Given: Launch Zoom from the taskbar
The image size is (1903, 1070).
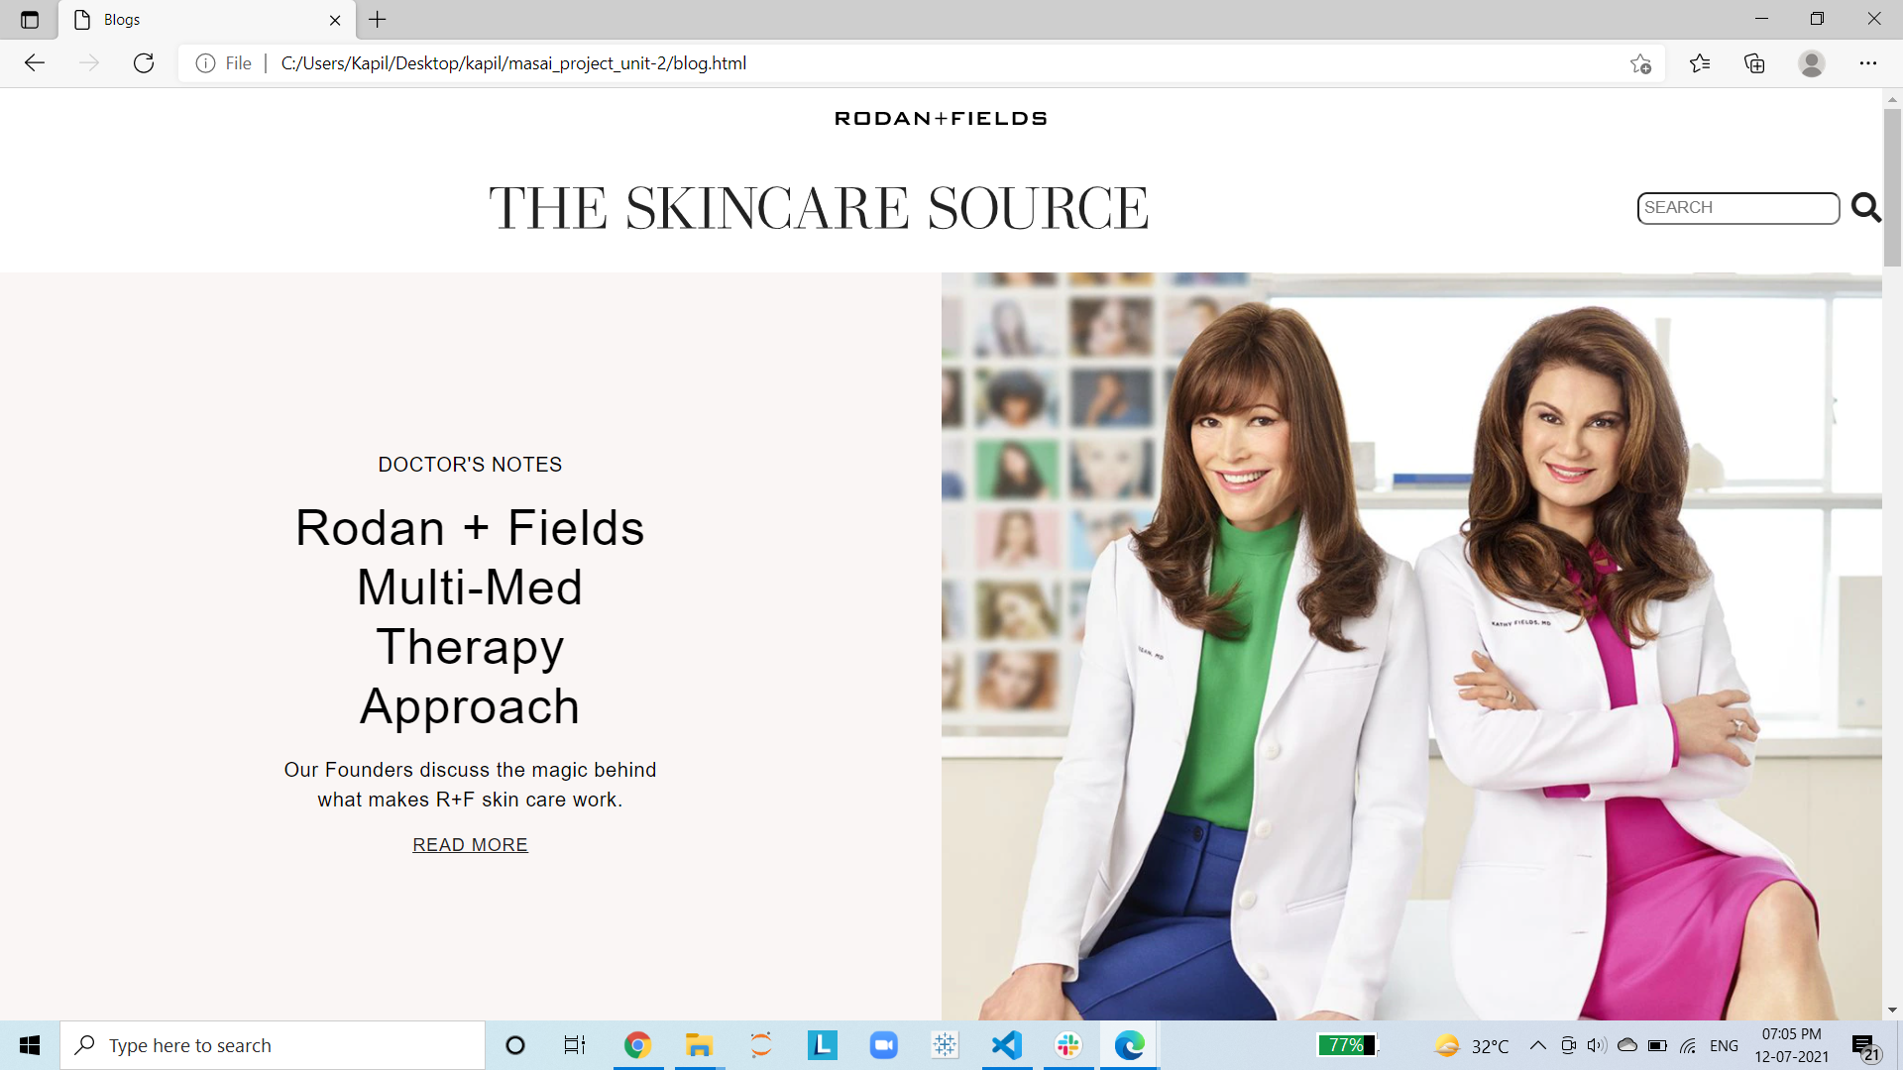Looking at the screenshot, I should pos(883,1045).
